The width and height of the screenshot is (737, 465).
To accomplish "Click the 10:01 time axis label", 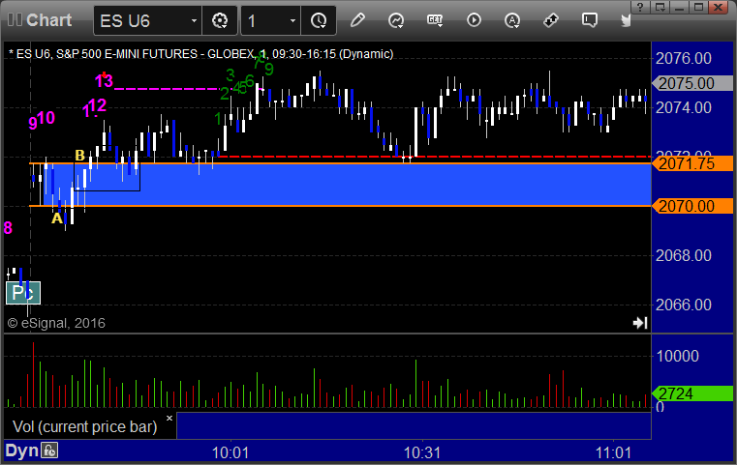I will point(230,452).
